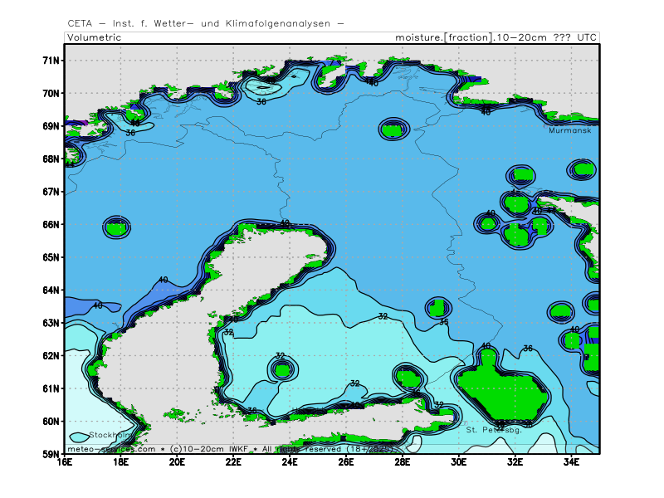Select the St. Petersbg. city label
Screen dimensions: 664x498
pos(493,430)
